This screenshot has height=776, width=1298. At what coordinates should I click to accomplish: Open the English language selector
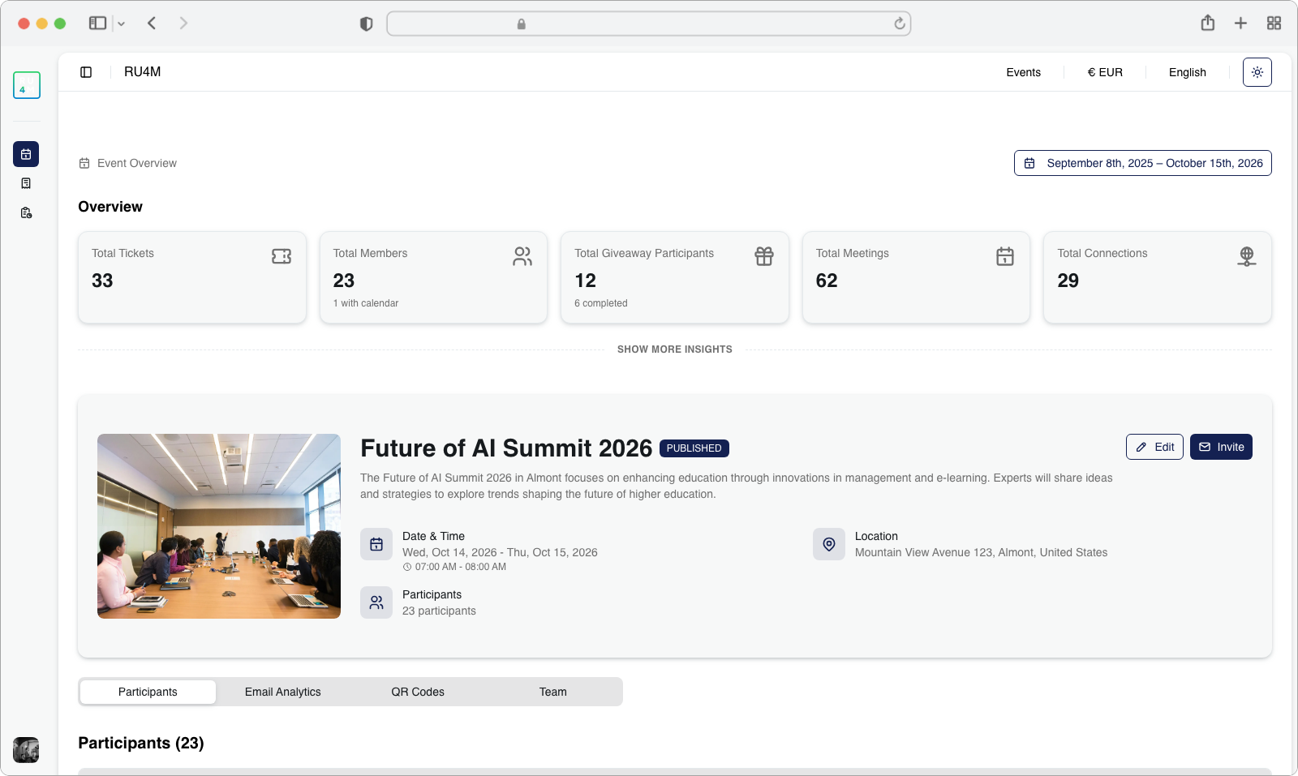click(x=1187, y=72)
